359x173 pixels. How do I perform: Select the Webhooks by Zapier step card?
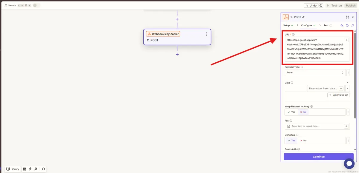[177, 37]
